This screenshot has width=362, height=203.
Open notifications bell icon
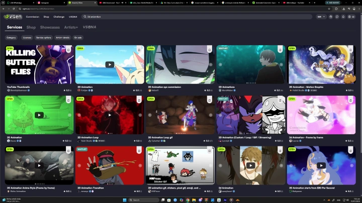click(x=343, y=17)
